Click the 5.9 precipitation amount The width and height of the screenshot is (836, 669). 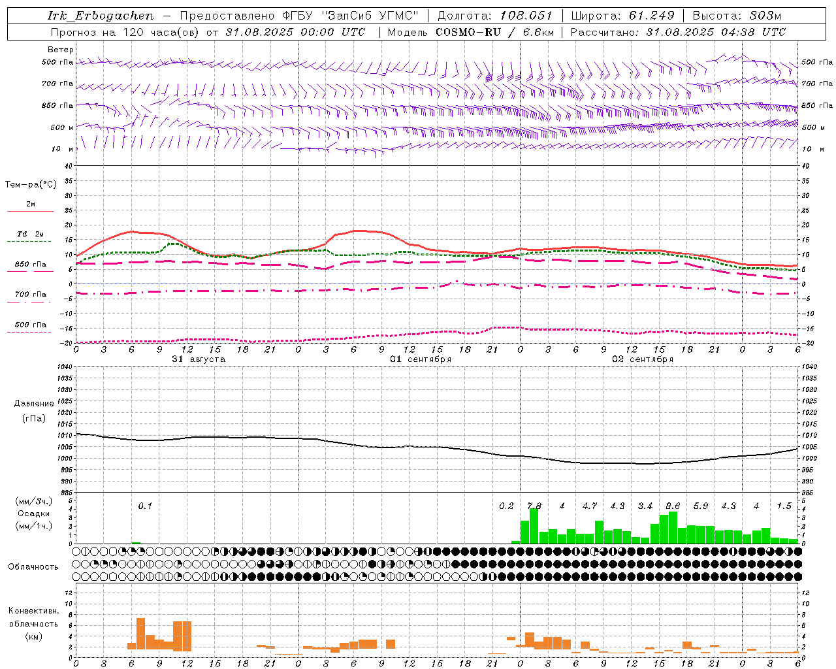click(701, 506)
